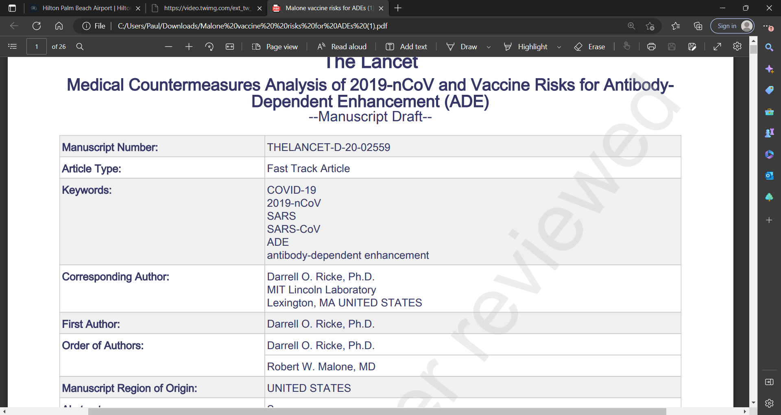Click the PDF zoom in plus icon

189,47
